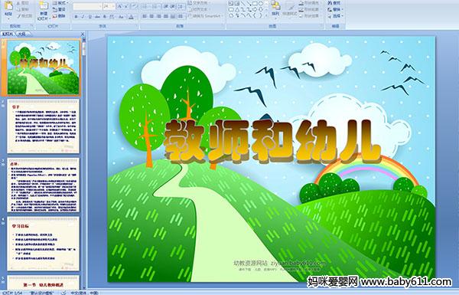Toggle Bold formatting in Font group

pos(76,17)
